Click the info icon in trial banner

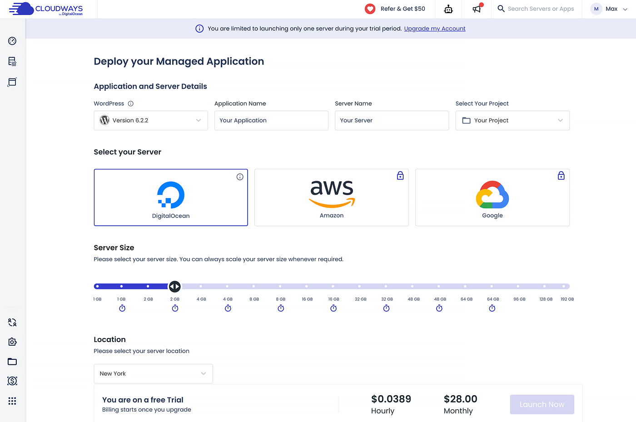pyautogui.click(x=199, y=29)
